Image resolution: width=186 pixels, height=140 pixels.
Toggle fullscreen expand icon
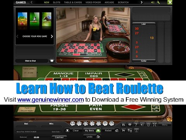point(155,125)
